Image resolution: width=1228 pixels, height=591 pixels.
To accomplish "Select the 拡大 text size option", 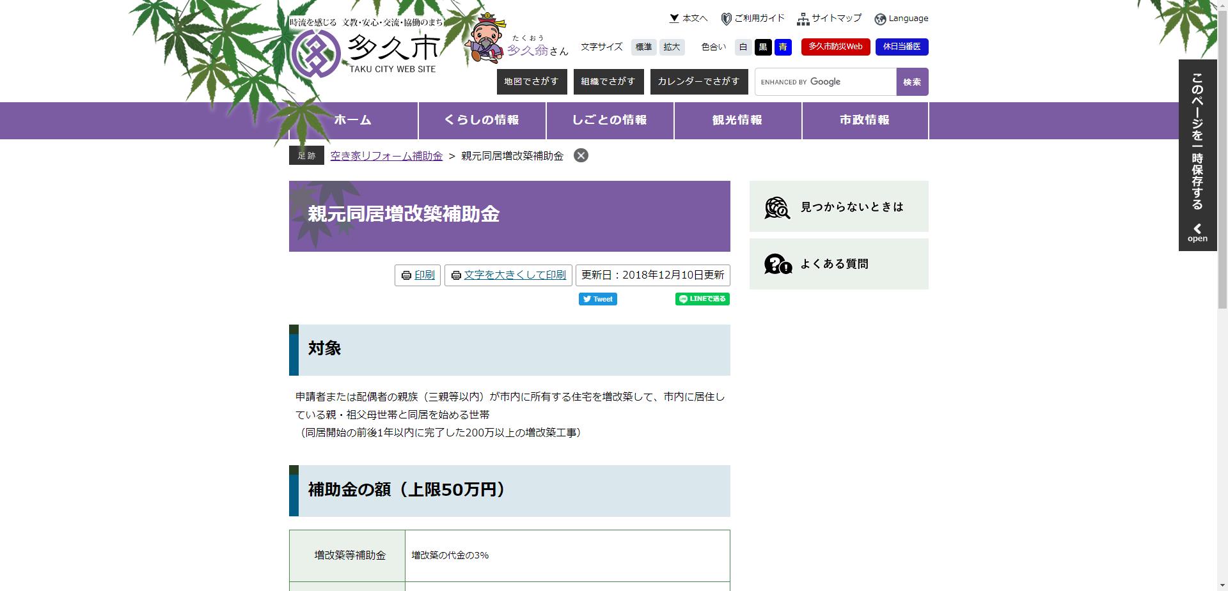I will click(671, 47).
